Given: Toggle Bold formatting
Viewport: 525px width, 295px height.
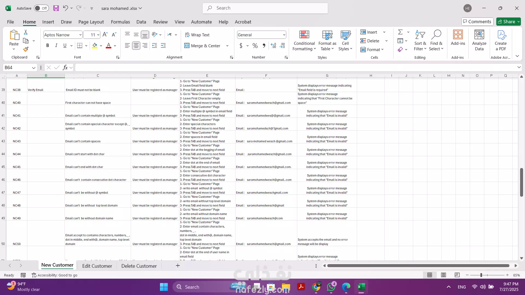Looking at the screenshot, I should point(48,46).
